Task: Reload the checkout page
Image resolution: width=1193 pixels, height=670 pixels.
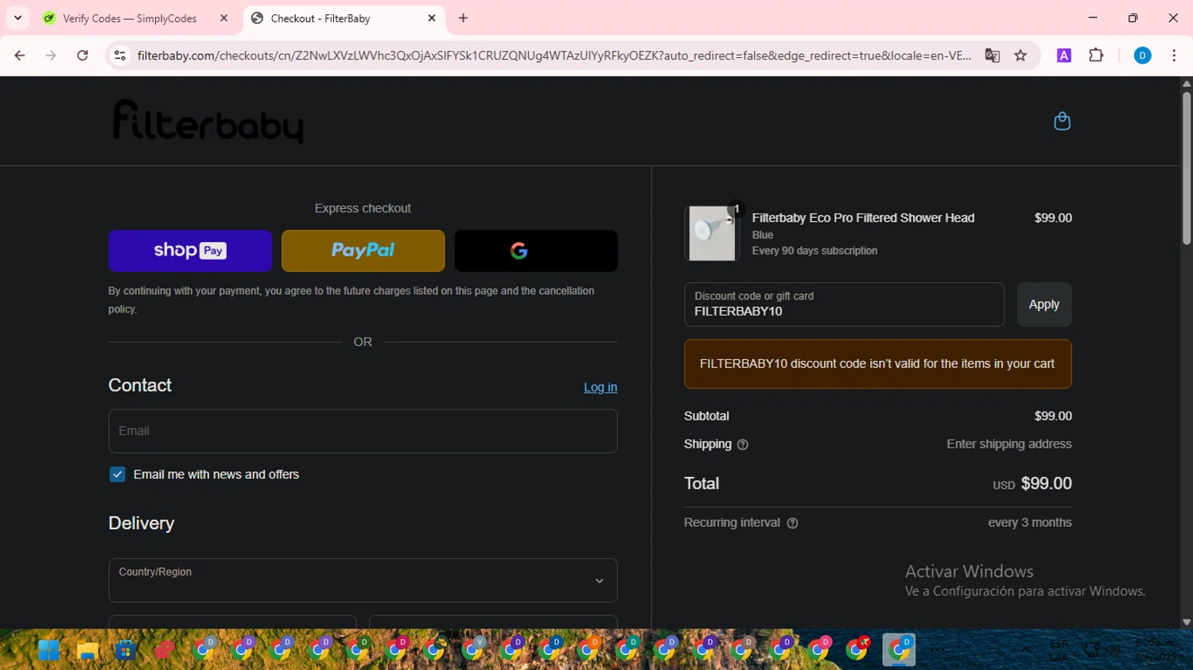Action: pyautogui.click(x=83, y=56)
